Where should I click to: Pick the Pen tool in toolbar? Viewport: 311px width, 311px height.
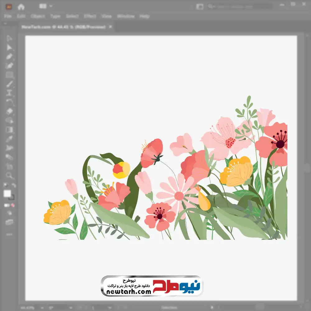[x=9, y=57]
